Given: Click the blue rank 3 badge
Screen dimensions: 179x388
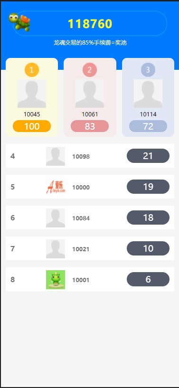Looking at the screenshot, I should [x=148, y=70].
